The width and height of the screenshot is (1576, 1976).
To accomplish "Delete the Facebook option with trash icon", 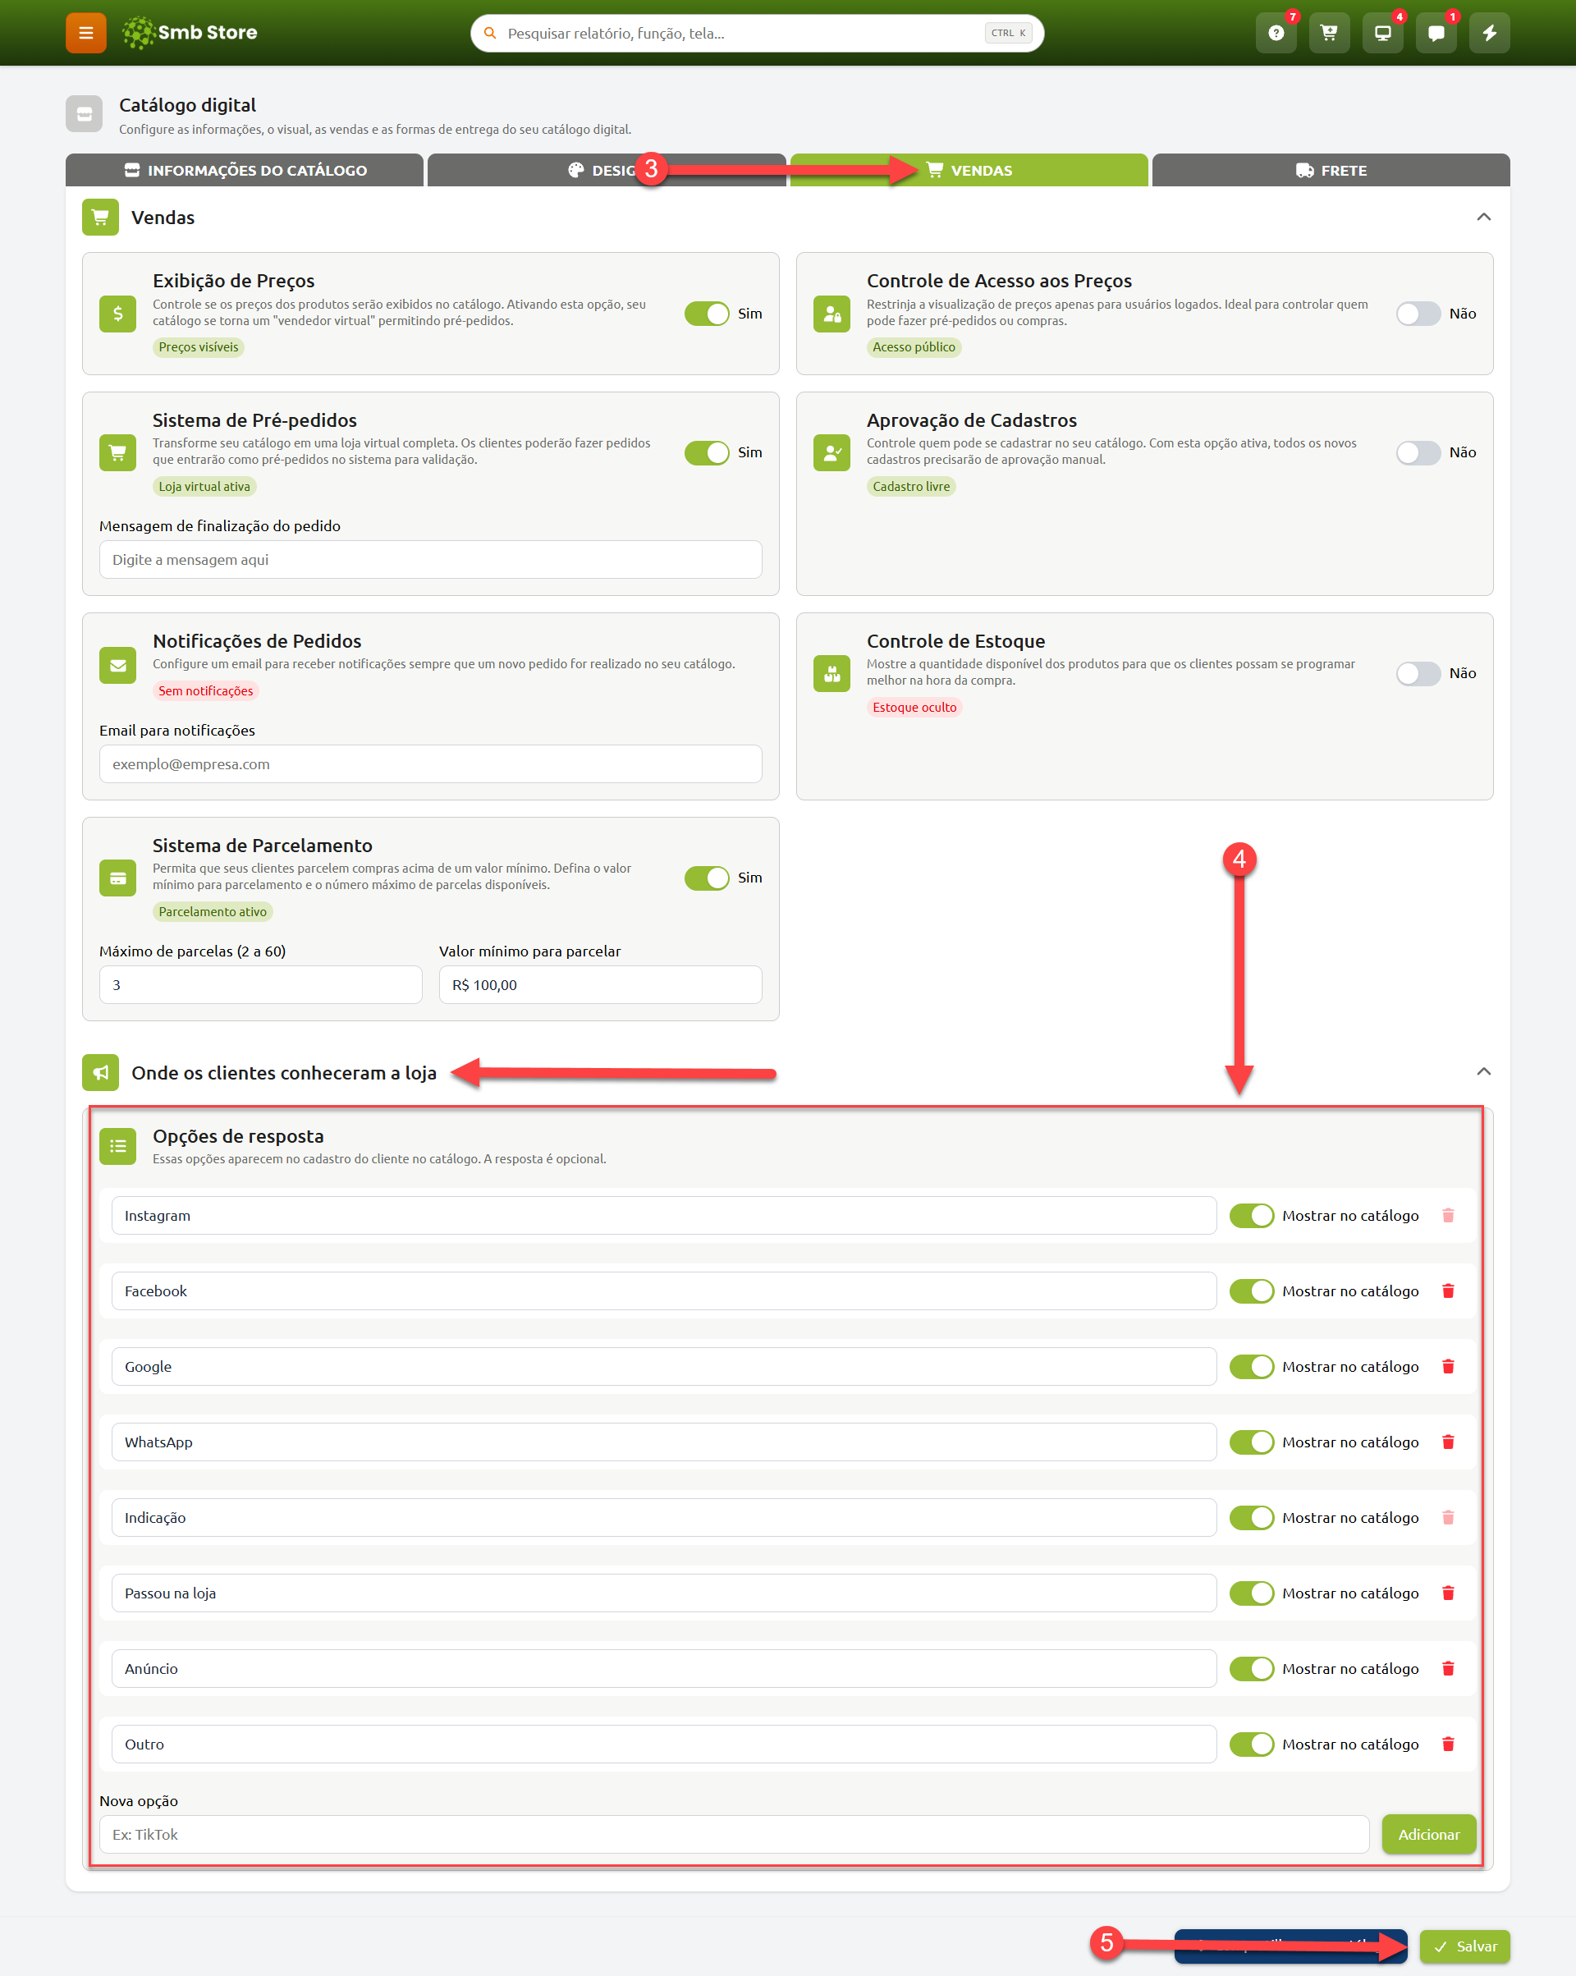I will pos(1448,1291).
